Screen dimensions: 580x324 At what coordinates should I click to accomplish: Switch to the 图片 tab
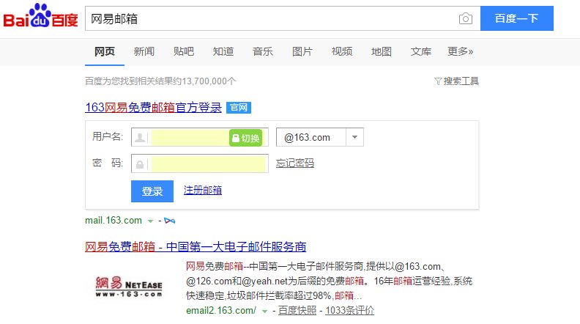point(302,51)
